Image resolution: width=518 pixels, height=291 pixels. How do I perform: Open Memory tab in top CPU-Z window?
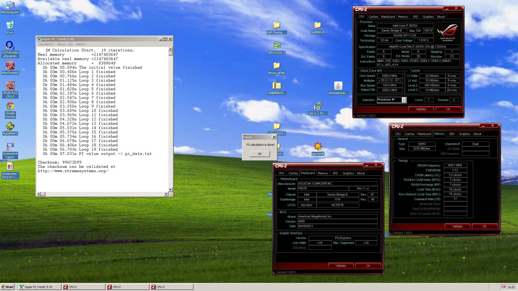coord(403,17)
